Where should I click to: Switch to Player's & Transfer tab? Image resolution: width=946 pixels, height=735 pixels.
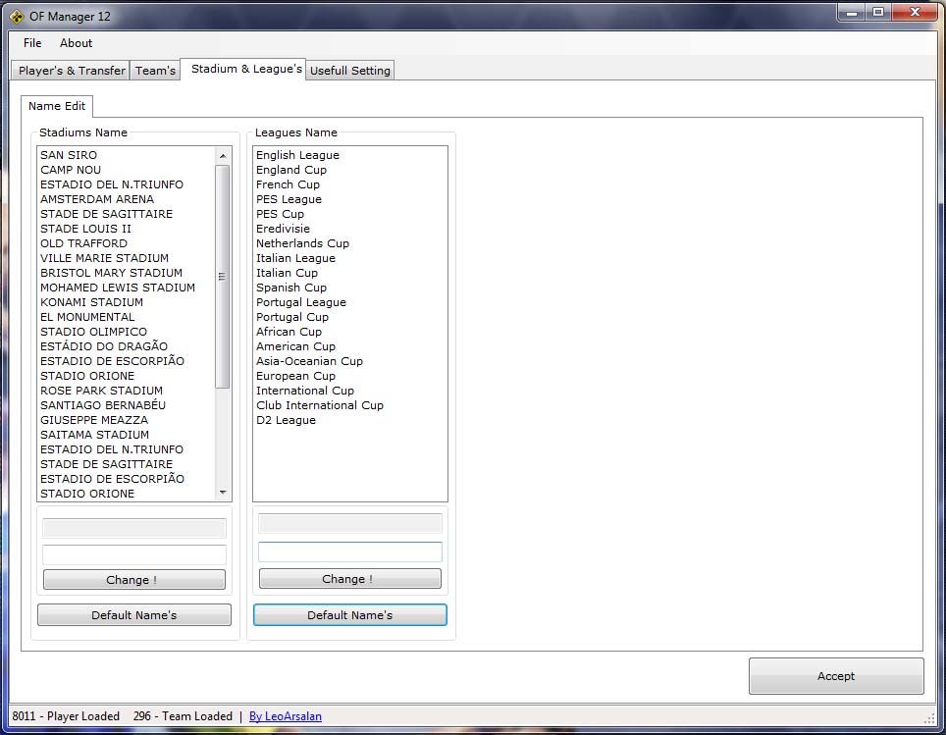coord(72,71)
